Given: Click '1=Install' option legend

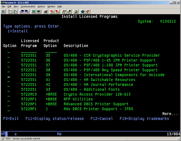Looking at the screenshot, I should point(18,31).
